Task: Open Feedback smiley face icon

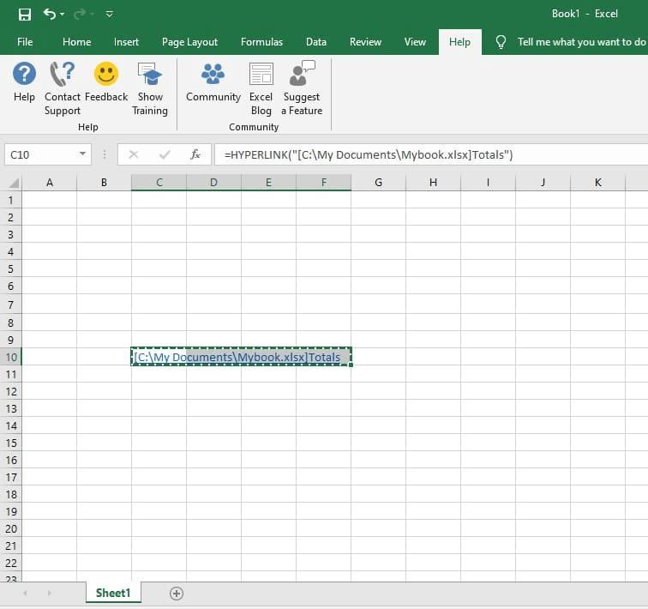Action: tap(106, 74)
